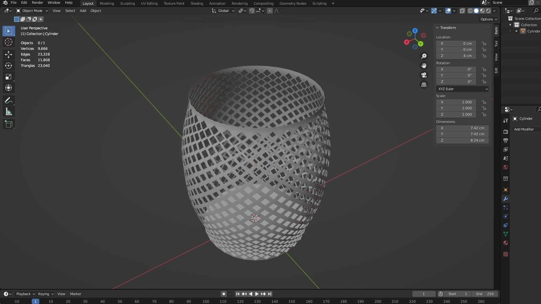Open the Output properties tab icon
Screen dimensions: 541x304
(506, 140)
